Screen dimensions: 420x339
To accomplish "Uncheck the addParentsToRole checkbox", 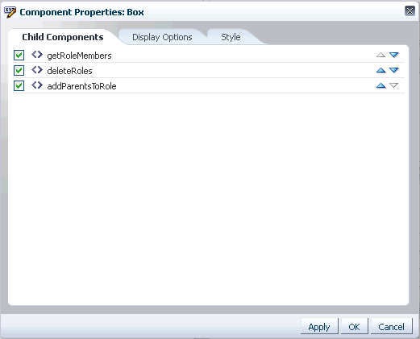I will (x=19, y=86).
